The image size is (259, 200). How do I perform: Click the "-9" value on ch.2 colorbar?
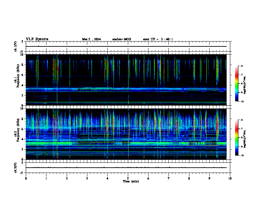tap(241, 146)
